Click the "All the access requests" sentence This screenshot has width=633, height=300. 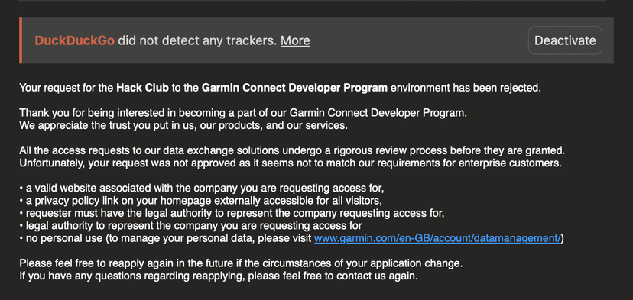click(292, 151)
